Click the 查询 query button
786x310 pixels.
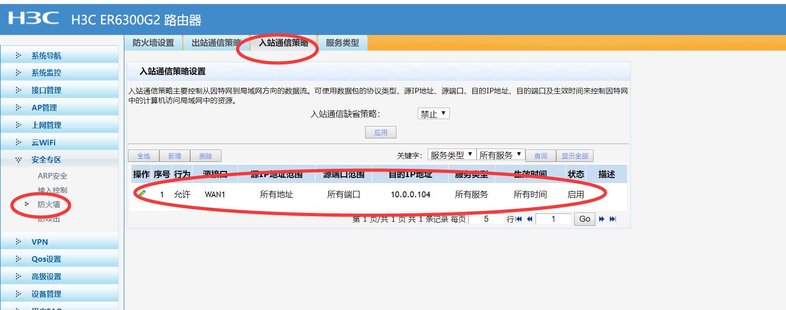541,156
